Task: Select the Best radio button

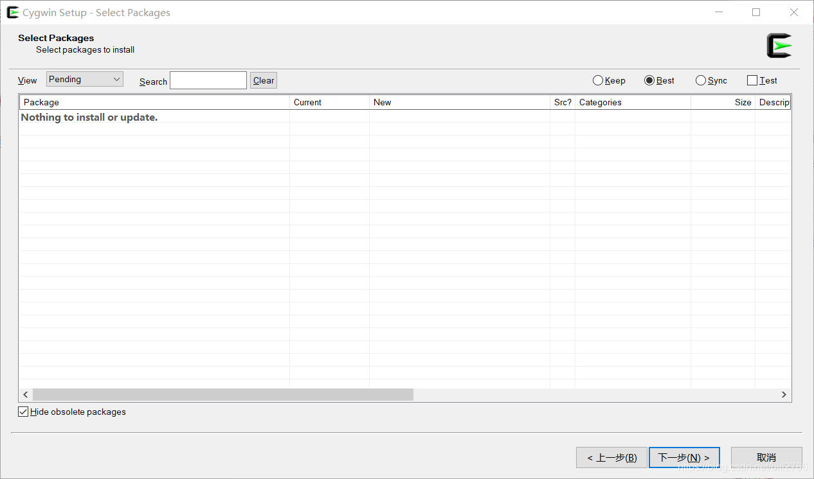Action: tap(649, 80)
